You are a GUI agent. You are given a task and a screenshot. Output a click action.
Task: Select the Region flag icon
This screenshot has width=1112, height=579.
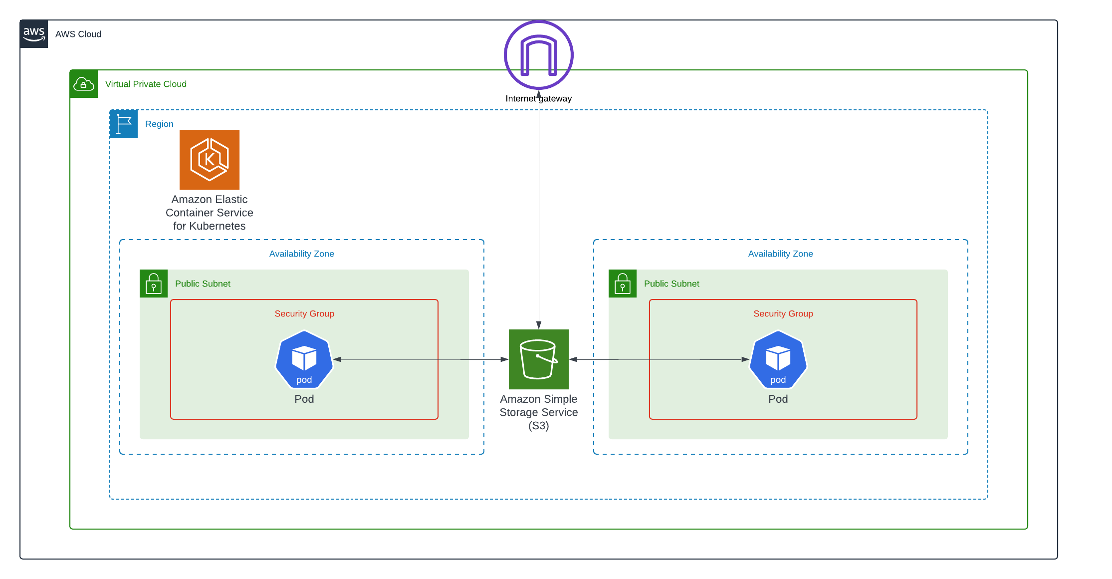coord(124,124)
